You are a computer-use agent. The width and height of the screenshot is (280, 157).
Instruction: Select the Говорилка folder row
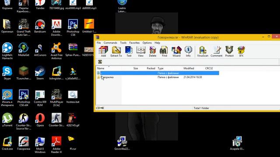tap(157, 77)
